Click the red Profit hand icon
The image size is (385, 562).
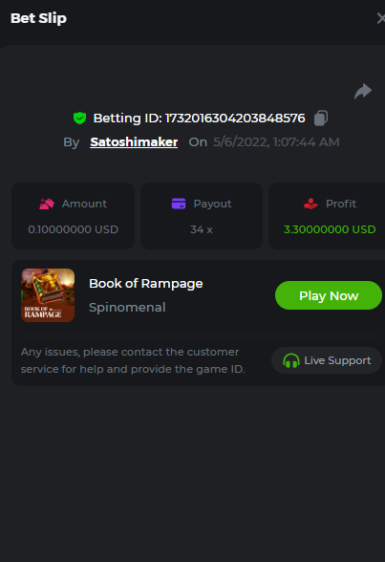pos(310,204)
